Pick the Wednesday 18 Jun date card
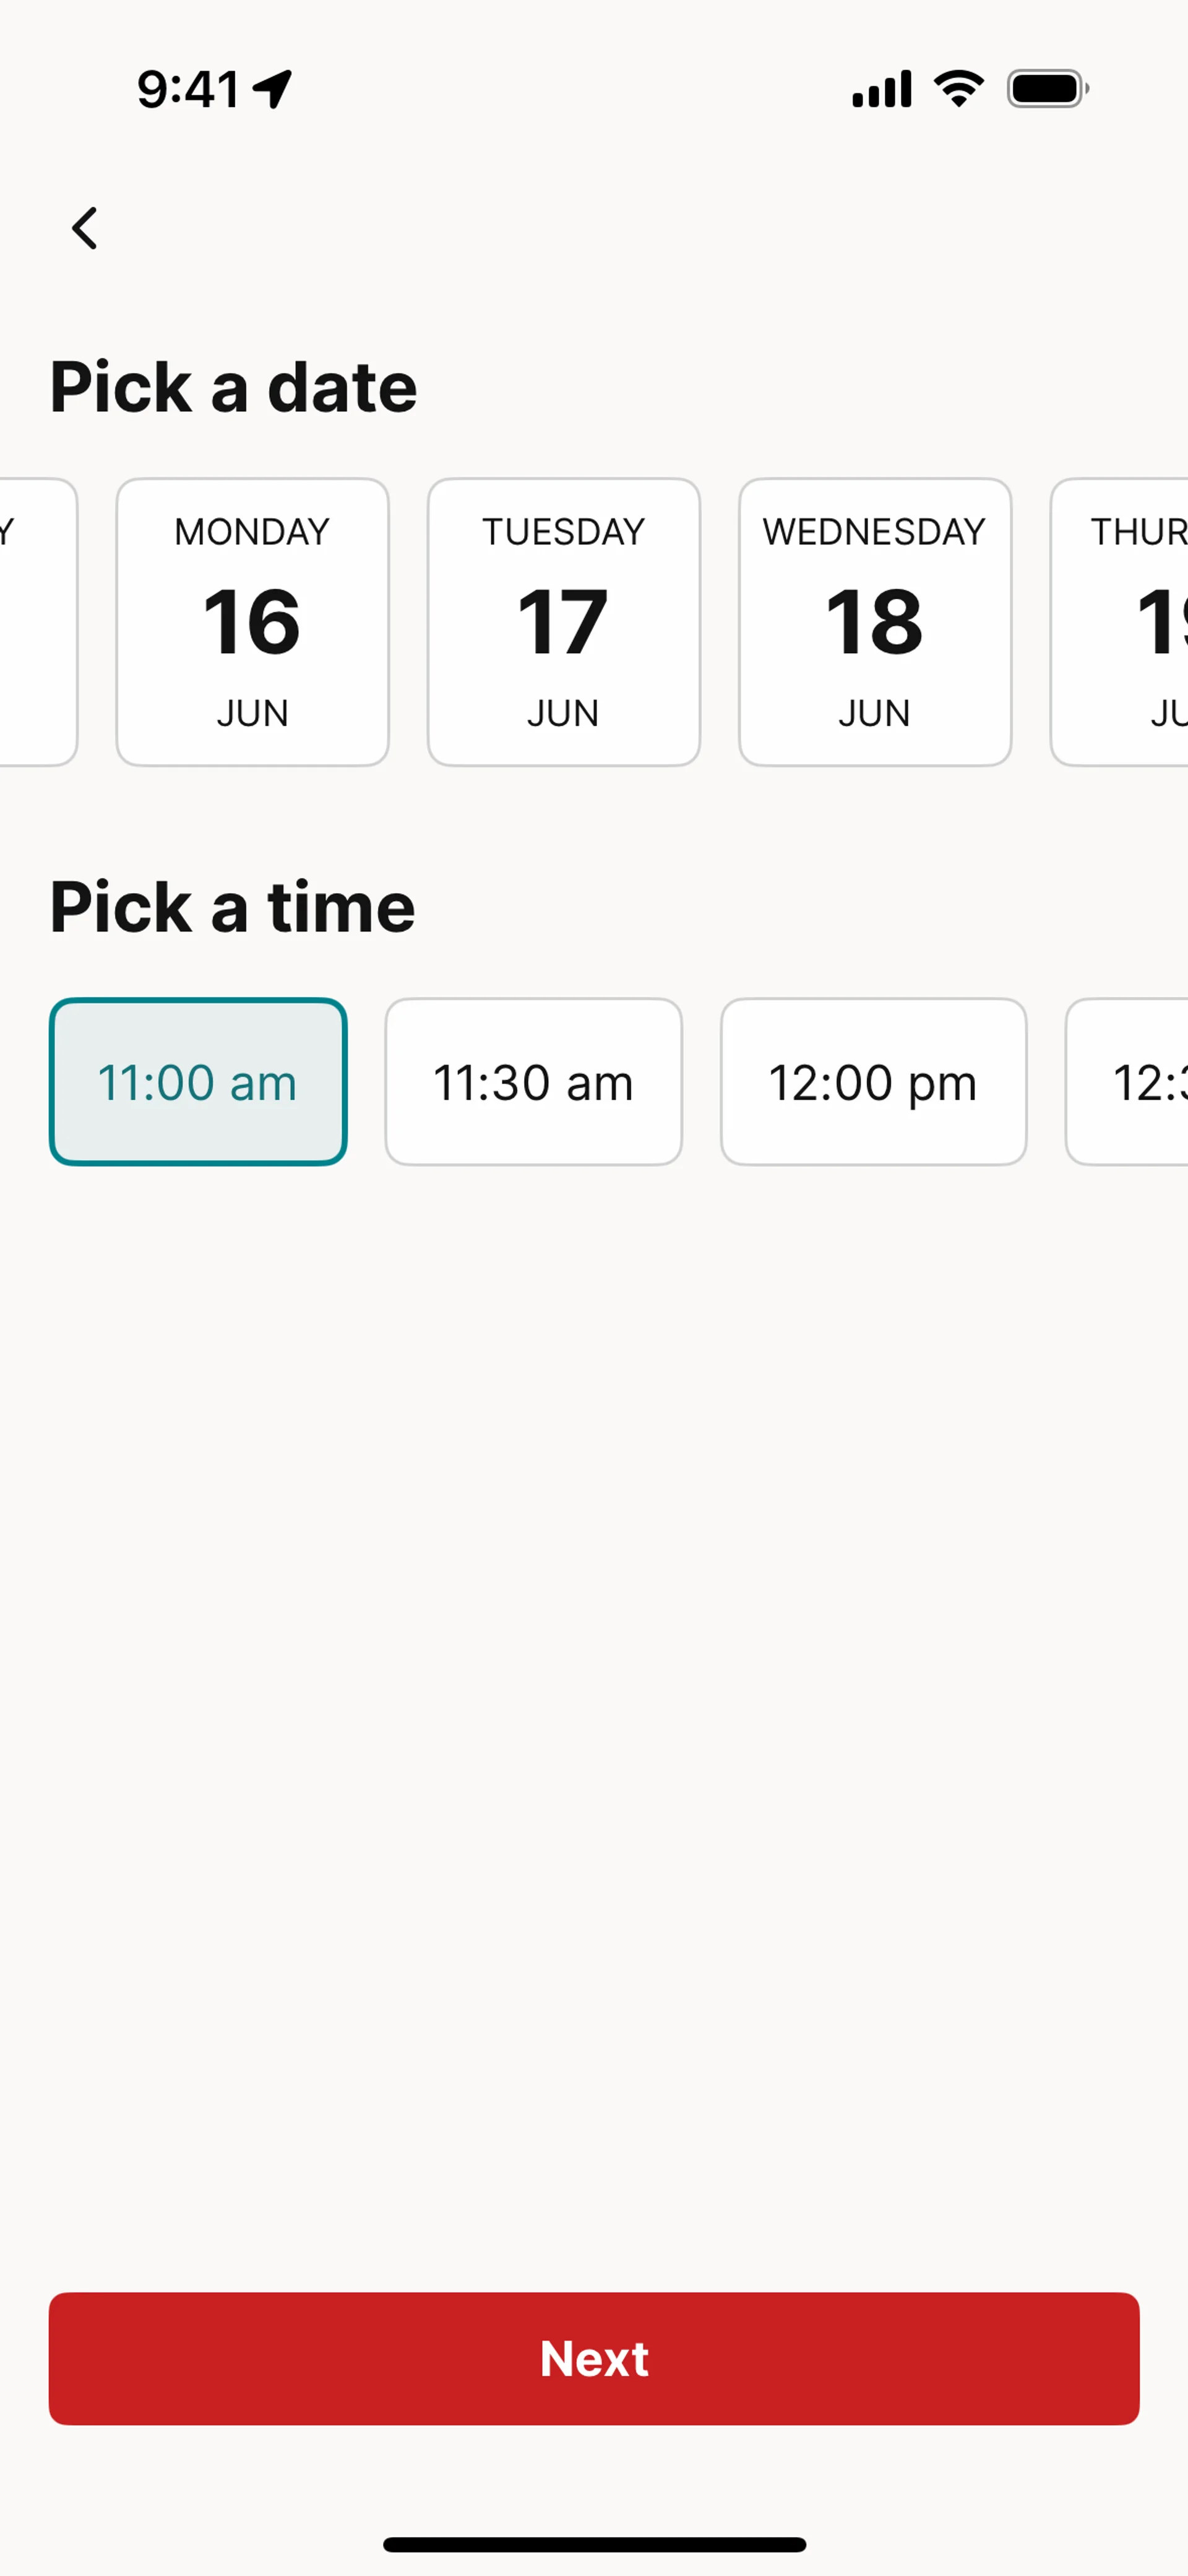This screenshot has height=2576, width=1188. point(875,622)
